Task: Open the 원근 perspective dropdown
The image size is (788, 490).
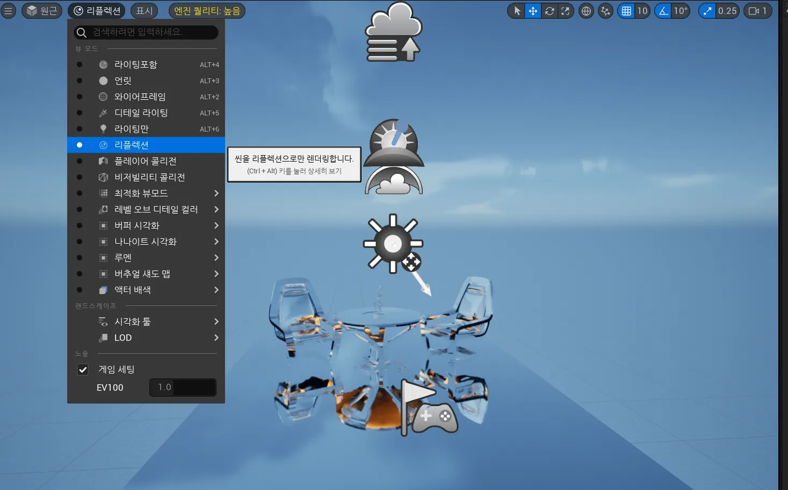Action: point(42,11)
